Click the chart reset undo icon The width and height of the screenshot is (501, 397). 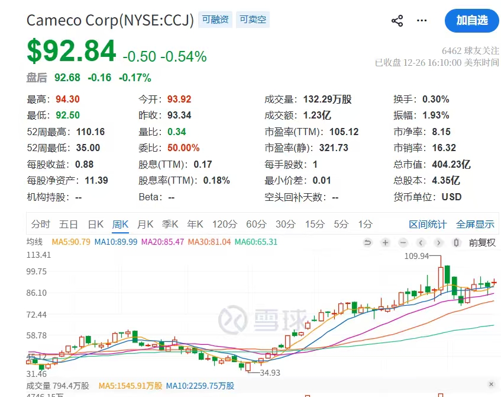(x=368, y=243)
